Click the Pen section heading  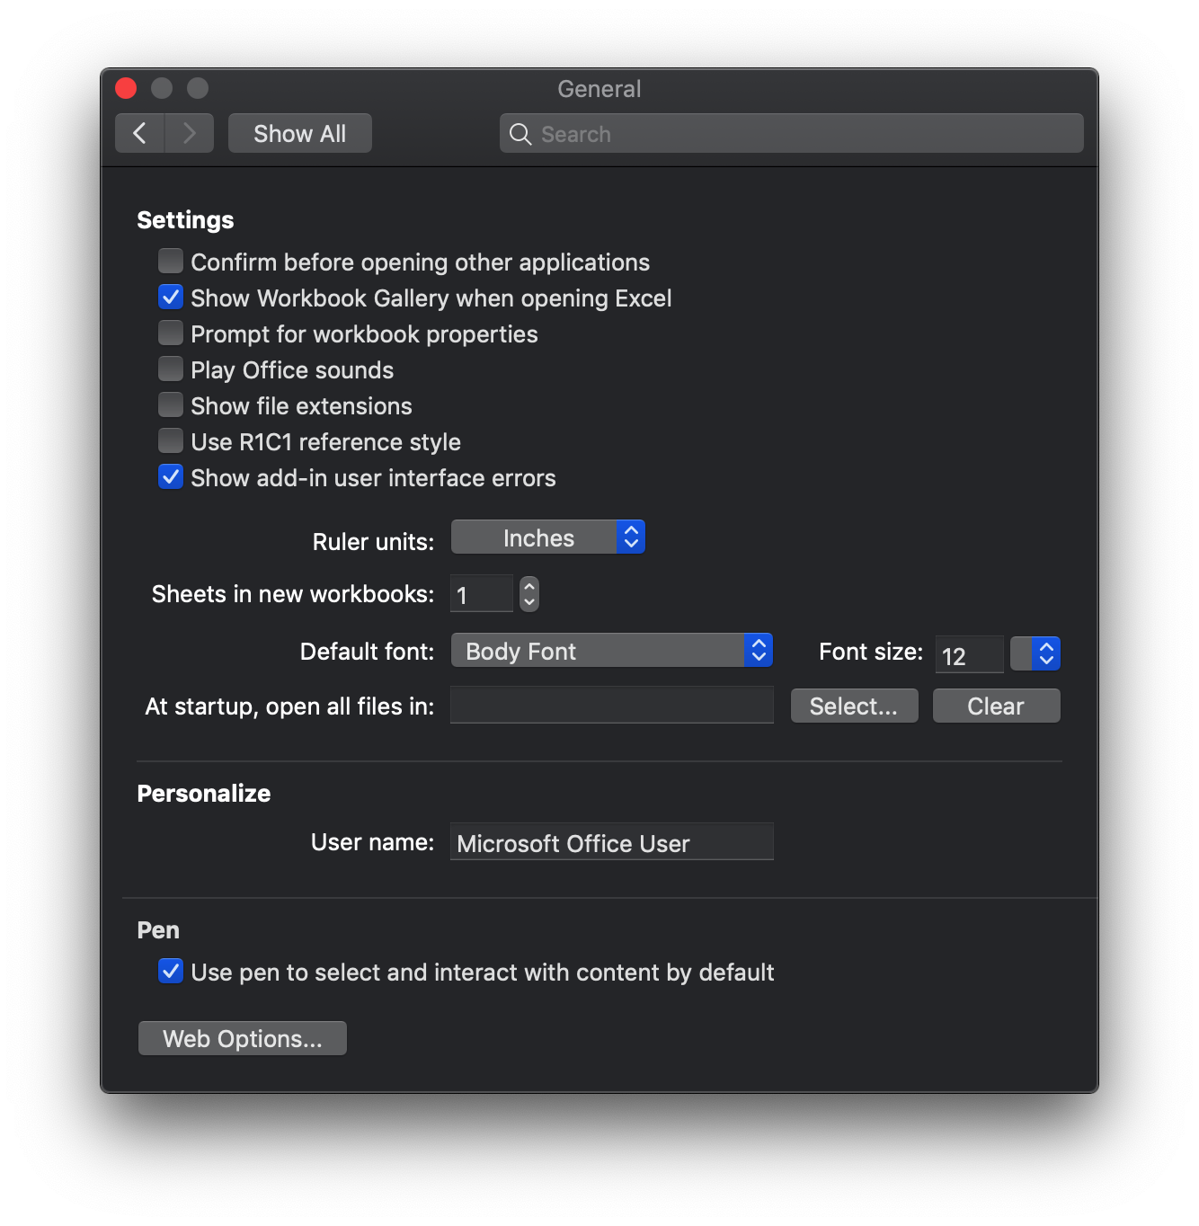click(x=158, y=930)
